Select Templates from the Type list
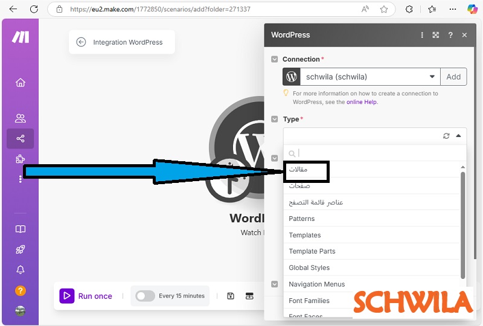This screenshot has width=483, height=326. [x=371, y=235]
